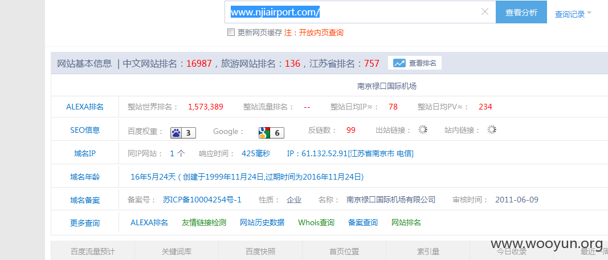
Task: Click the 友情链接检测 link
Action: 204,222
